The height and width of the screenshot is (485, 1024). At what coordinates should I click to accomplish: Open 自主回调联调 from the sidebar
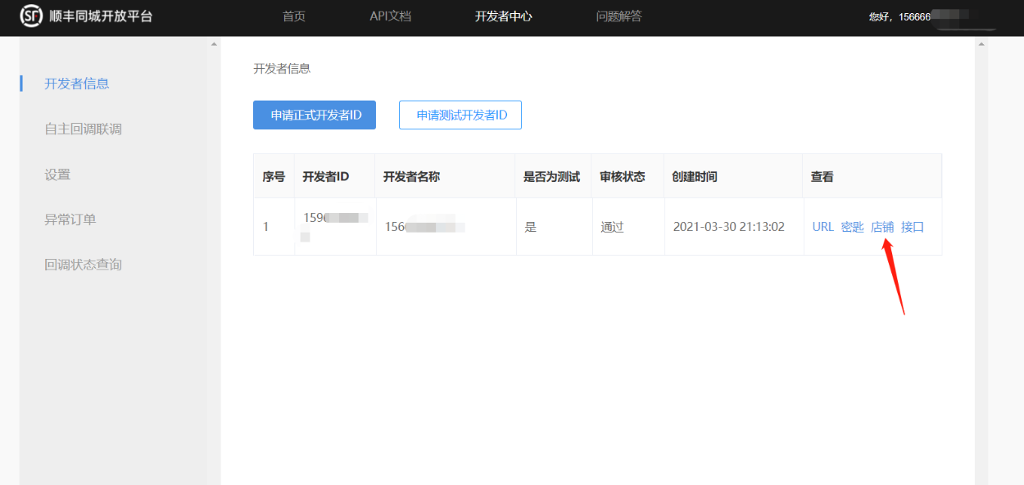83,129
